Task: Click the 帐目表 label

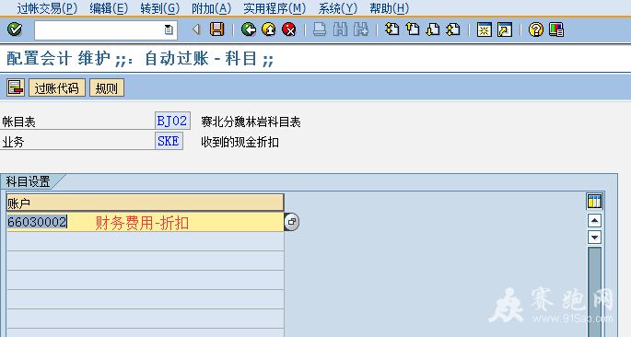Action: (x=19, y=122)
